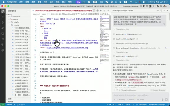
Task: Click Antigravity - Settings in status bar
Action: [x=156, y=105]
